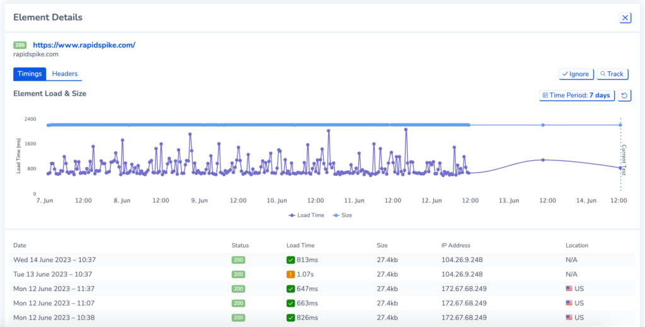Select the Timings tab
645x327 pixels.
30,74
